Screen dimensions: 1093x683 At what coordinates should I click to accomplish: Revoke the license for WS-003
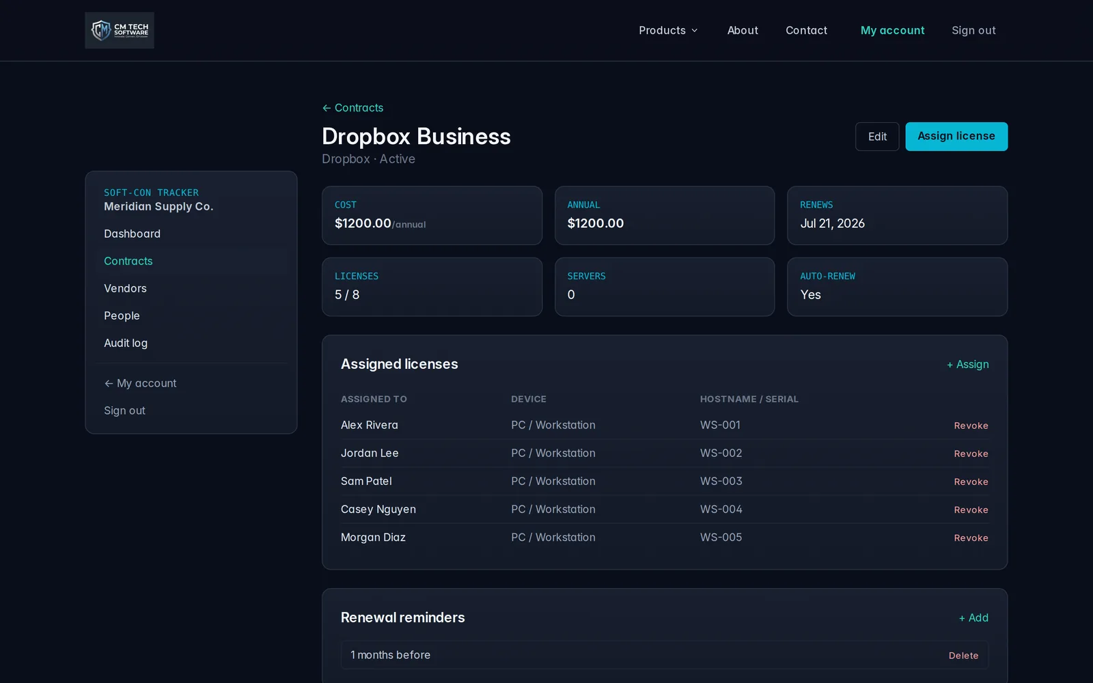tap(971, 482)
